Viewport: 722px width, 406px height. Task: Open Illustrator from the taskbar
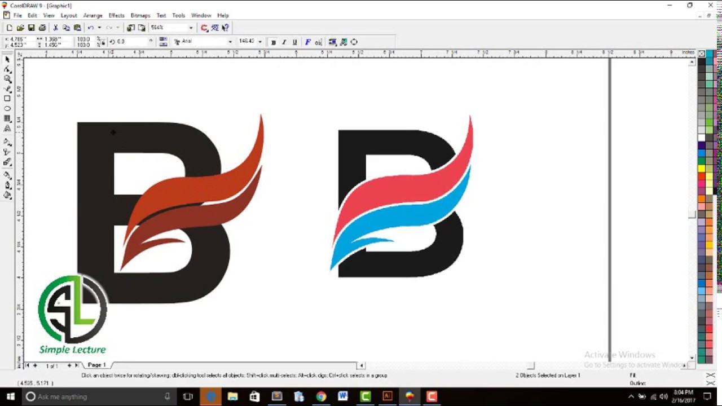[x=387, y=396]
